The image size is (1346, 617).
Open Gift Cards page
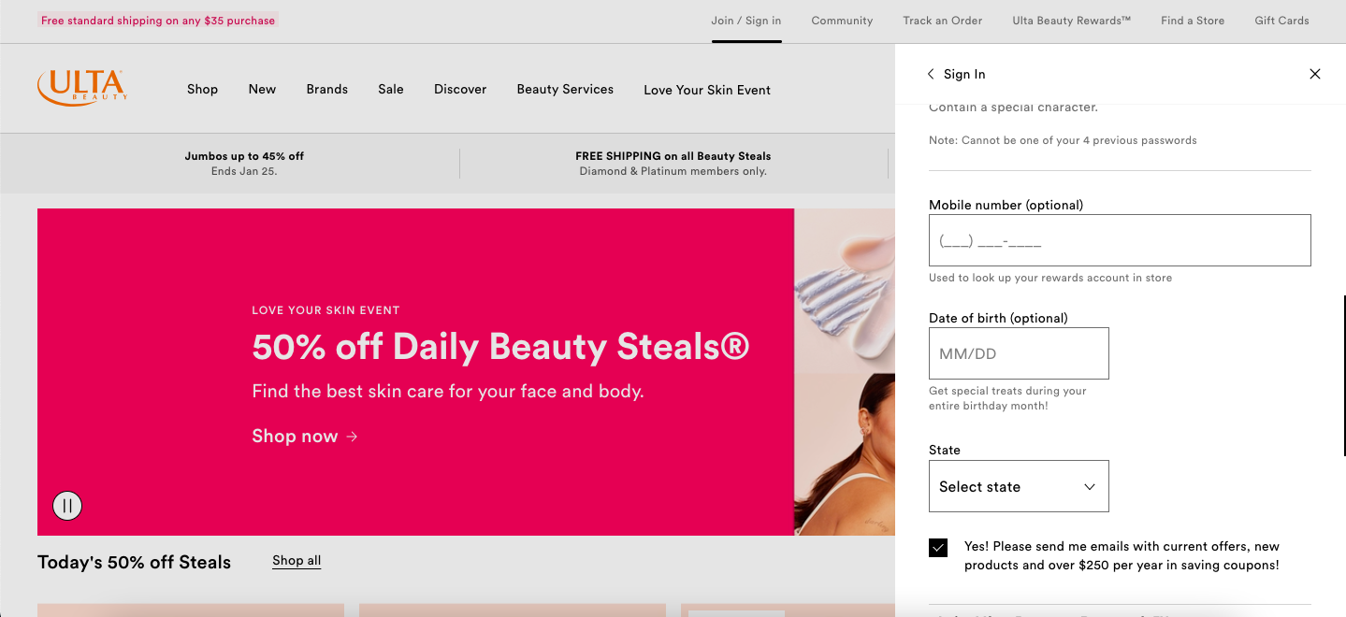[1281, 21]
